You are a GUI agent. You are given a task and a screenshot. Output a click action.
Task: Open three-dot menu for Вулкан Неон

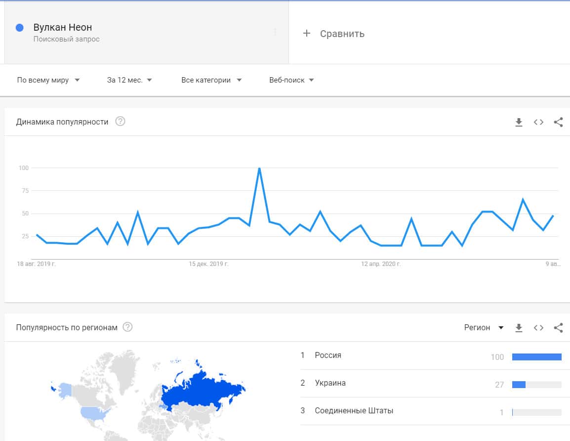click(x=275, y=32)
